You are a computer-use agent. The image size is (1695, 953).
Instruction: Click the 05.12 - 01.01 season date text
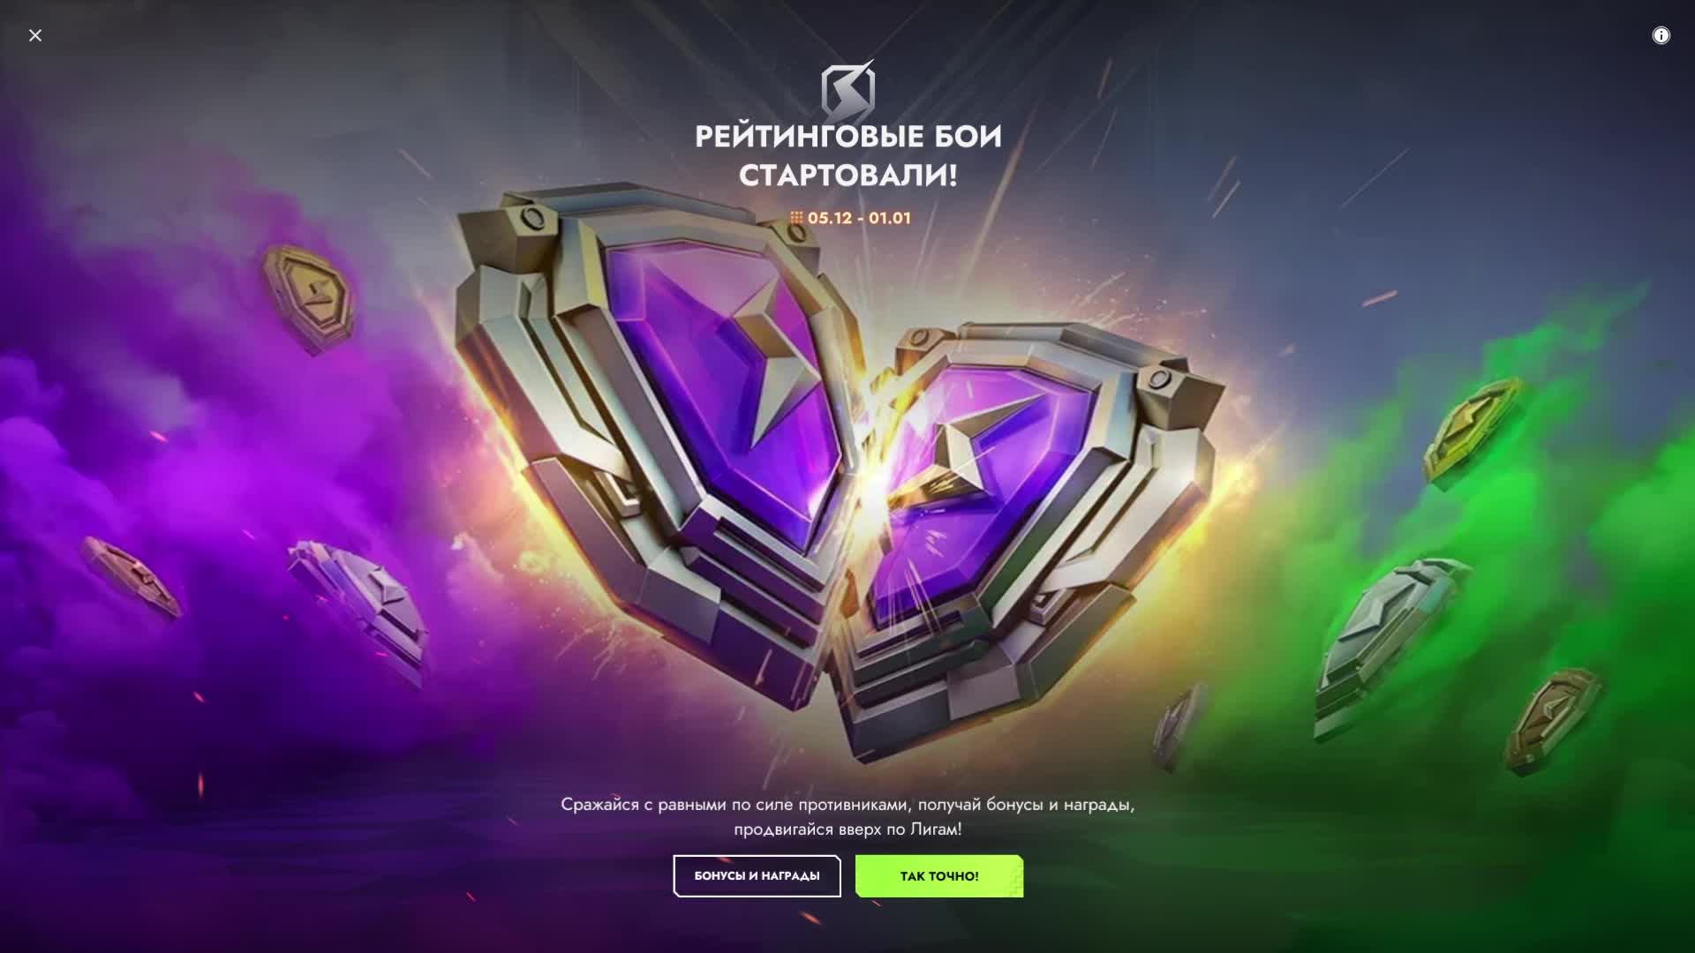coord(859,218)
